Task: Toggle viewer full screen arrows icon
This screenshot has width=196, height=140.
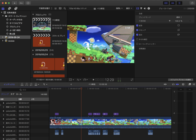Action: (132, 80)
